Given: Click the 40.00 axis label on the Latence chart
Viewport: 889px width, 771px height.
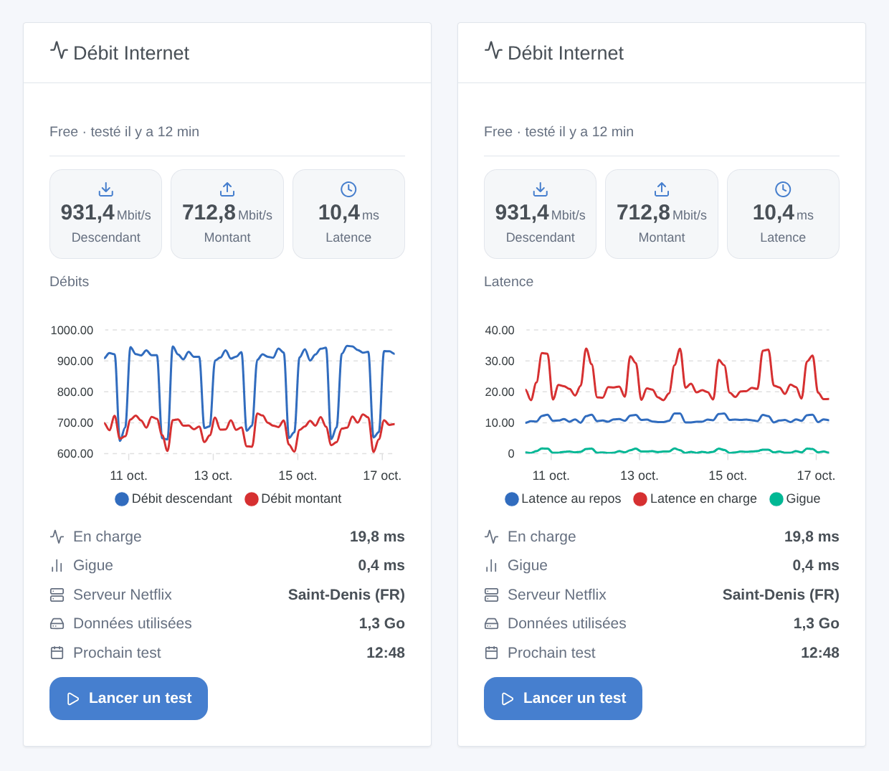Looking at the screenshot, I should [500, 331].
